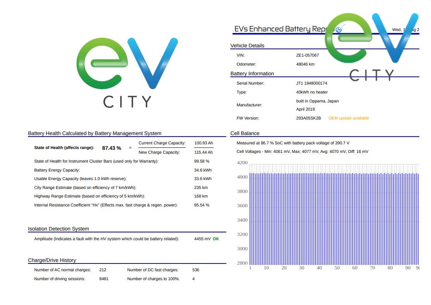431x305 pixels.
Task: Click 'State of Health for Instrument Cluster Bars' label
Action: tap(96, 161)
